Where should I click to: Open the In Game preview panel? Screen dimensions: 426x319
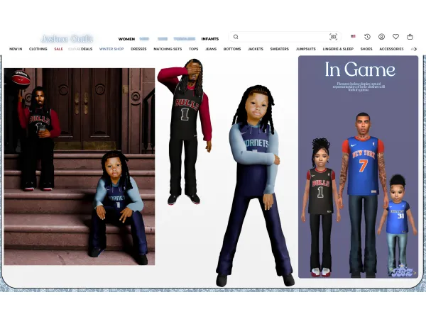[x=359, y=167]
